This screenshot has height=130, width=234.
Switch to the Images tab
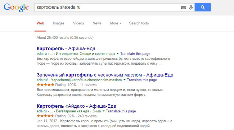point(58,23)
